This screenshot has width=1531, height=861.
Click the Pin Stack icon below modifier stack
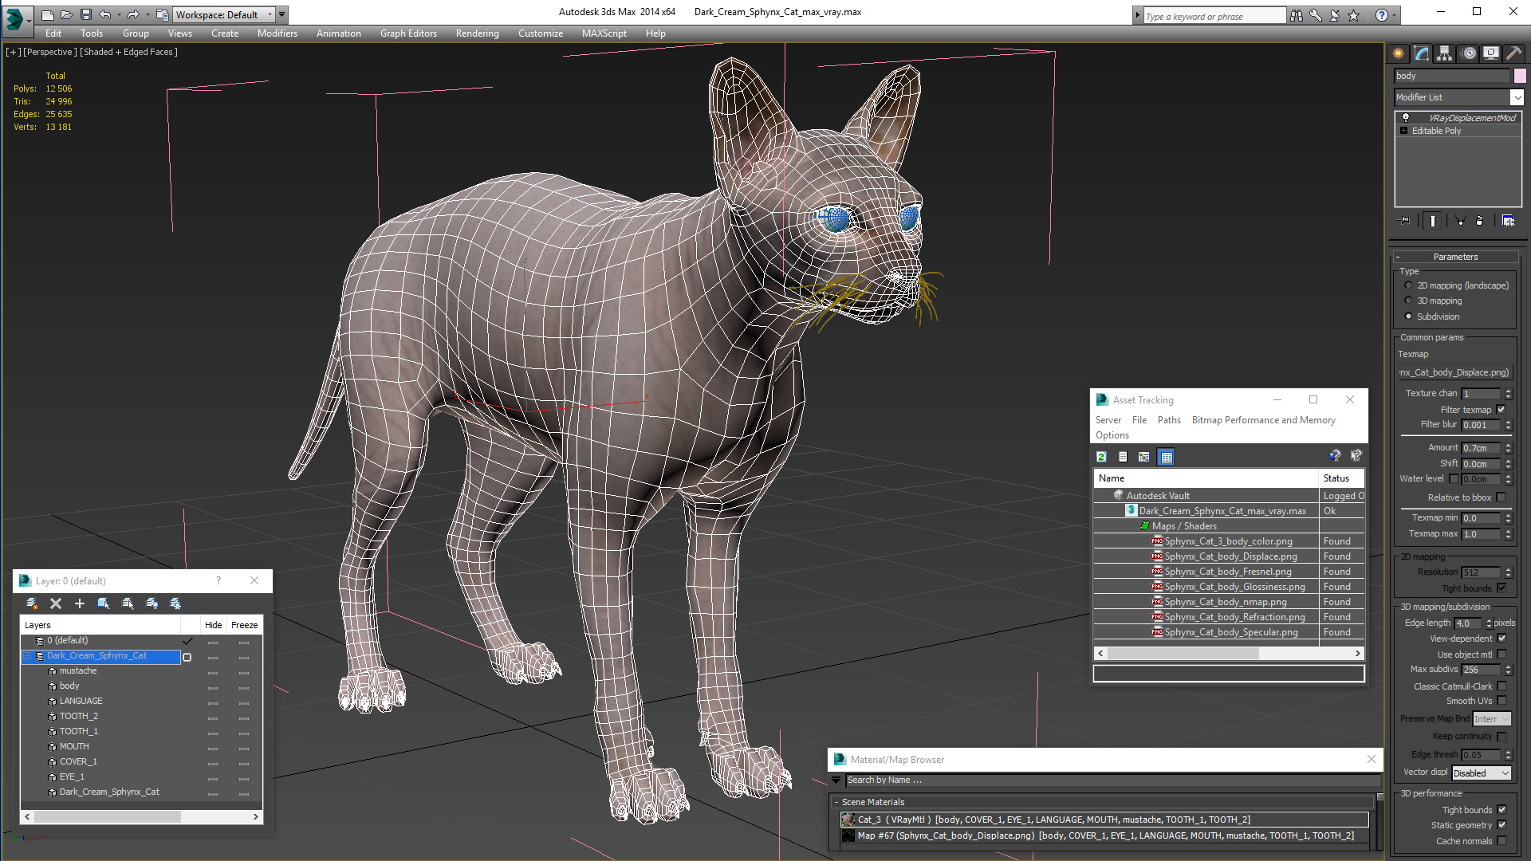(x=1405, y=221)
